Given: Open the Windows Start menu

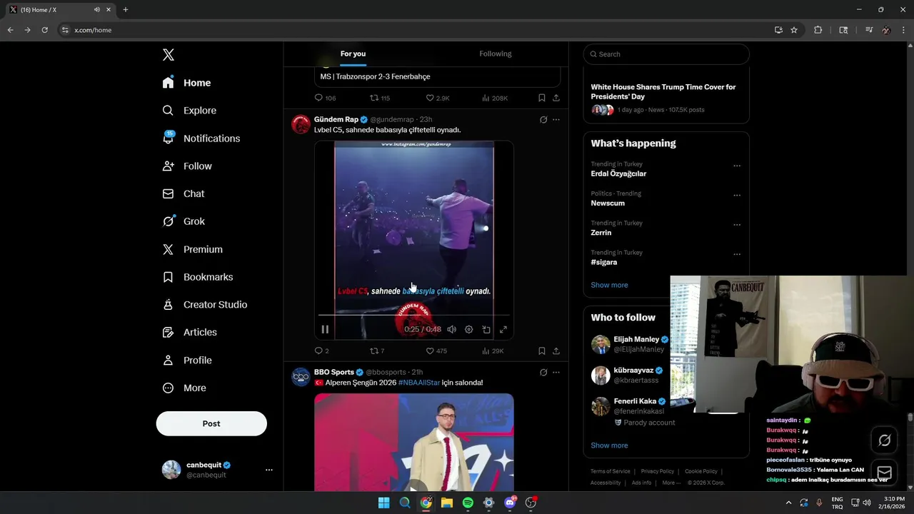Looking at the screenshot, I should [383, 503].
